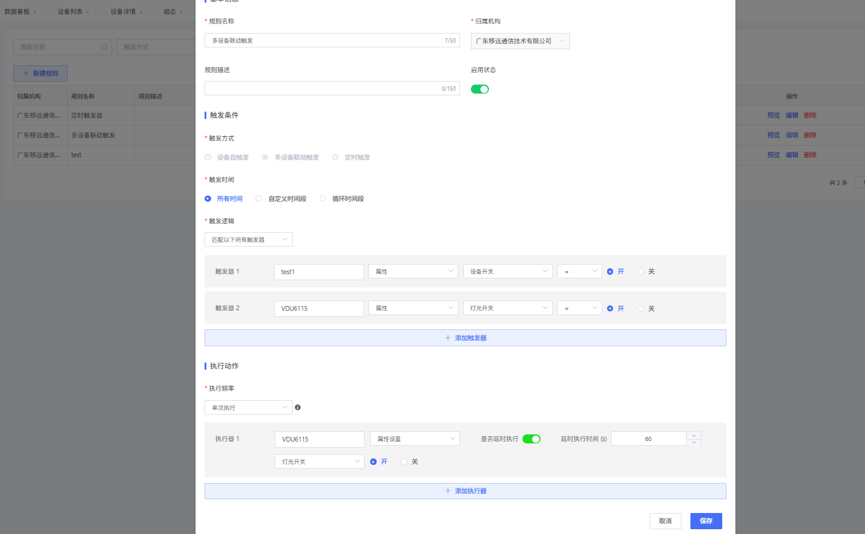Screen dimensions: 865x534
Task: Click the 规则名称 input with 多设备联动触发
Action: 324,41
